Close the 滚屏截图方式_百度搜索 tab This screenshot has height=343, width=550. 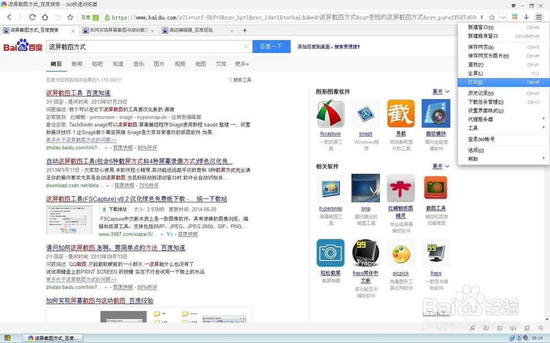click(73, 31)
